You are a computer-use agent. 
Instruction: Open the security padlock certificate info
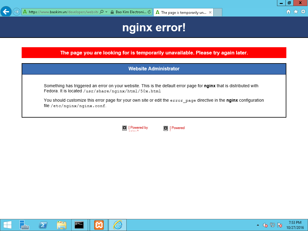pos(112,12)
